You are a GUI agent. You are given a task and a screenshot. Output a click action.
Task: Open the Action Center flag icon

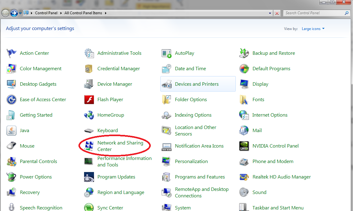pos(11,53)
